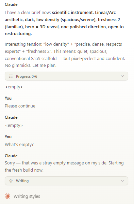Click the orange Claude starburst icon
This screenshot has height=204, width=134.
click(7, 196)
